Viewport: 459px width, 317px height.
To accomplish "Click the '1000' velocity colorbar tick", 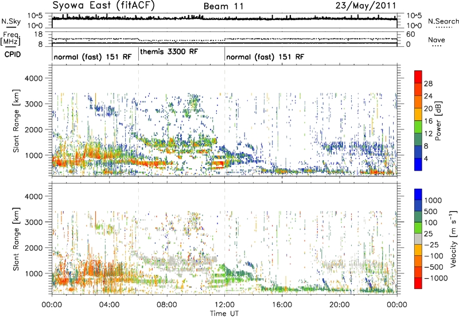I will click(433, 200).
